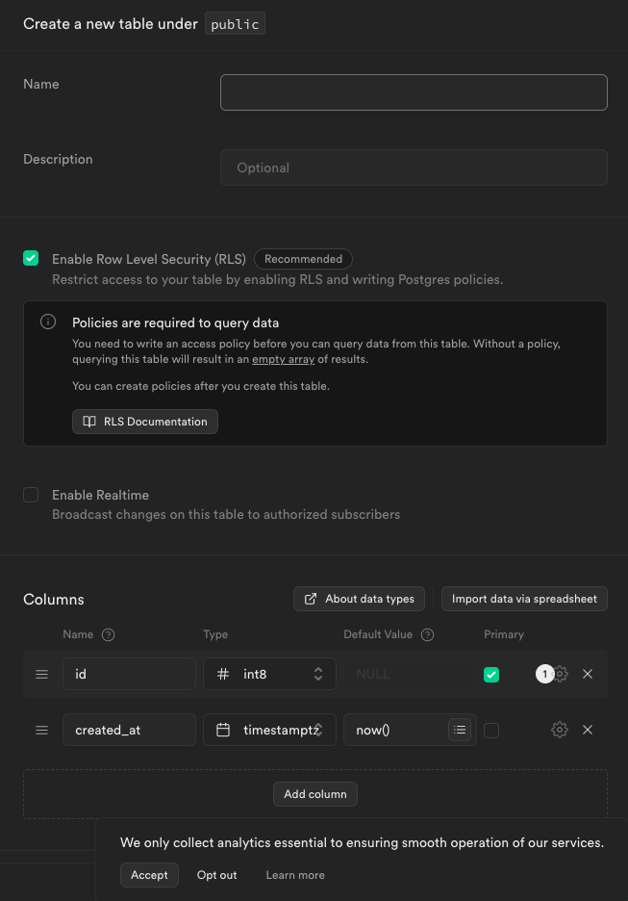Remove the created_at column with X icon
The height and width of the screenshot is (901, 628).
tap(588, 730)
